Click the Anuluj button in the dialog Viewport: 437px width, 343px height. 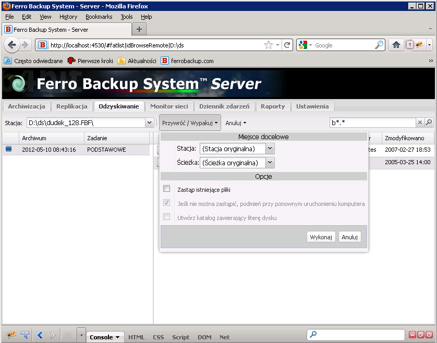tap(349, 237)
